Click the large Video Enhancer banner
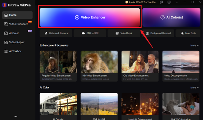 (x=90, y=17)
